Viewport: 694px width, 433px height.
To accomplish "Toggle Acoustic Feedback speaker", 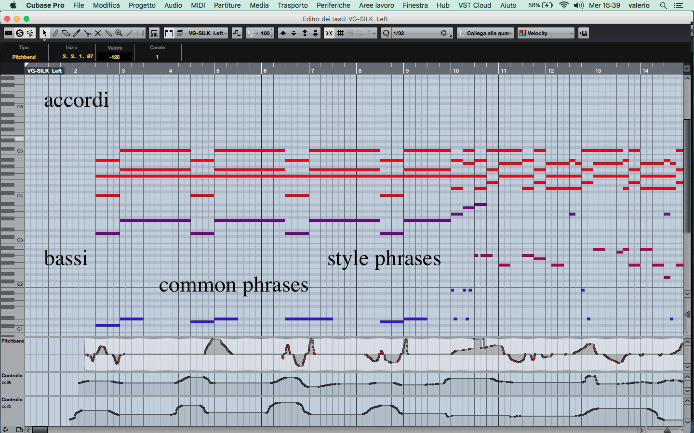I will (x=30, y=33).
